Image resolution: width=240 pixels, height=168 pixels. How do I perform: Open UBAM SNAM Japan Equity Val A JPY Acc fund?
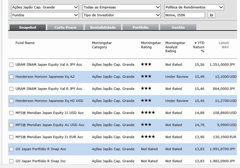tap(49, 65)
